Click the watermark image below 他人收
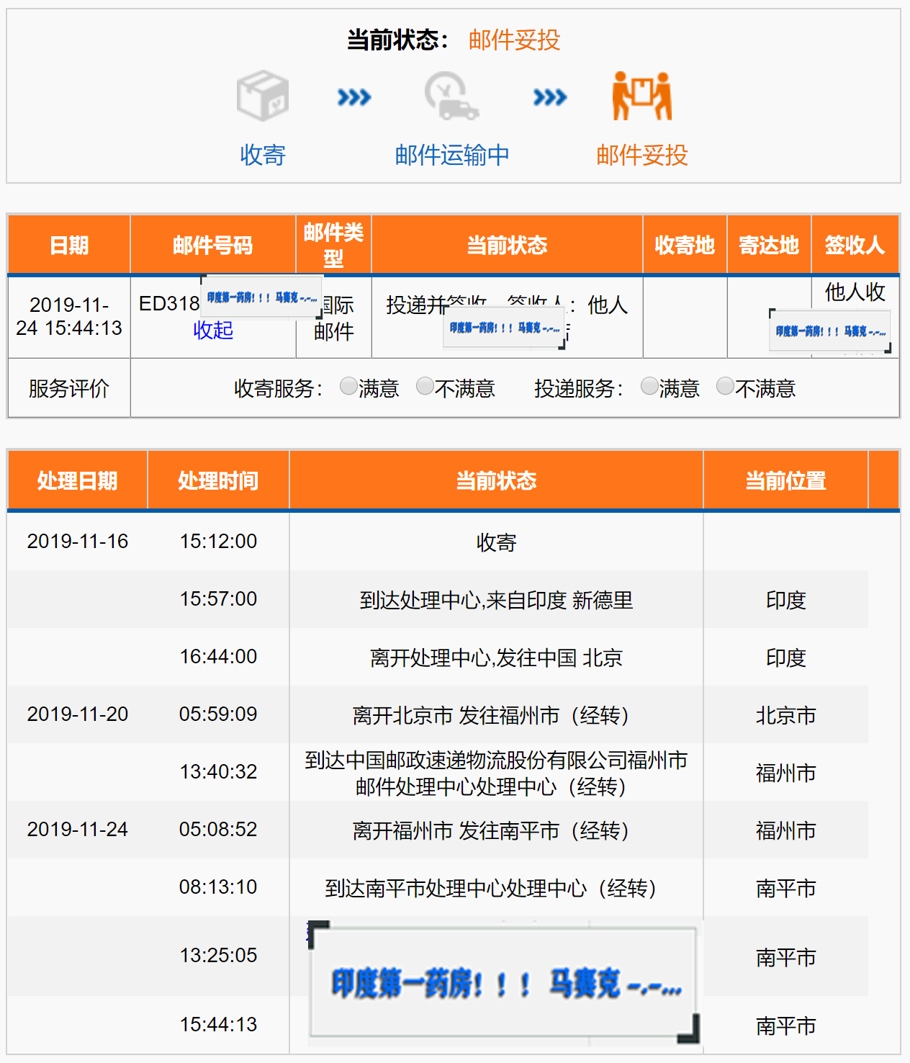This screenshot has height=1063, width=910. coord(830,331)
